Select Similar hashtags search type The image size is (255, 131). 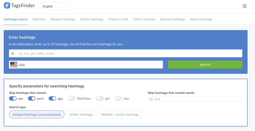(81, 115)
